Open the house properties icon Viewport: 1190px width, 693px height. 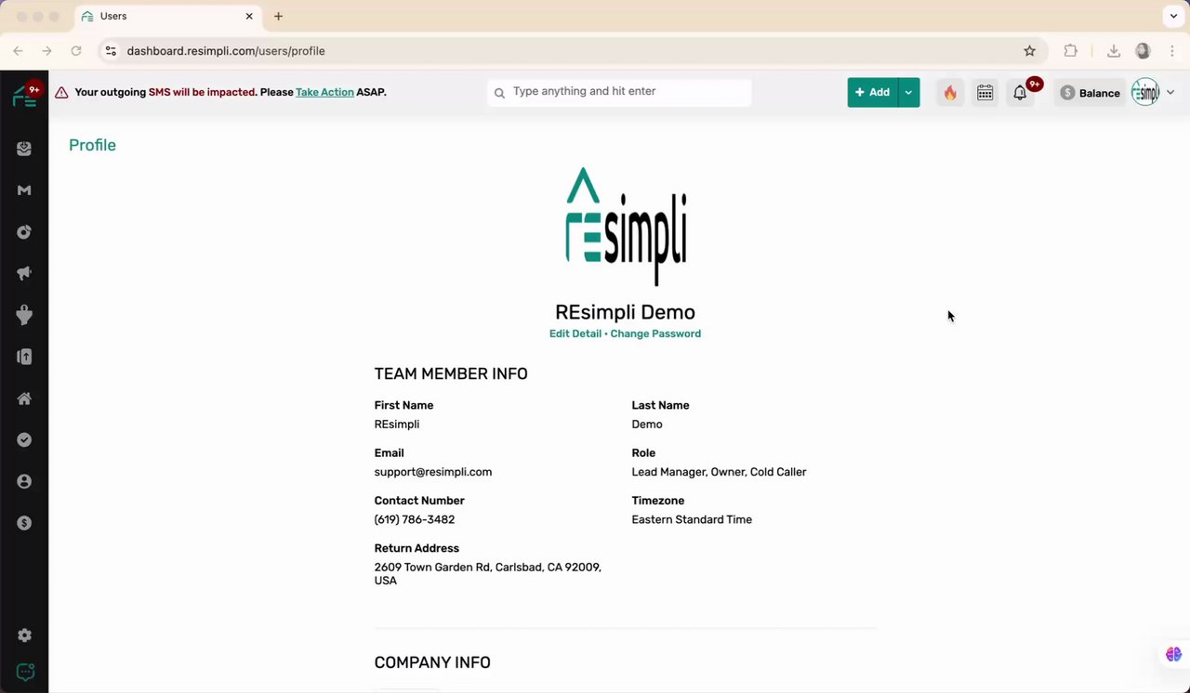(x=24, y=399)
